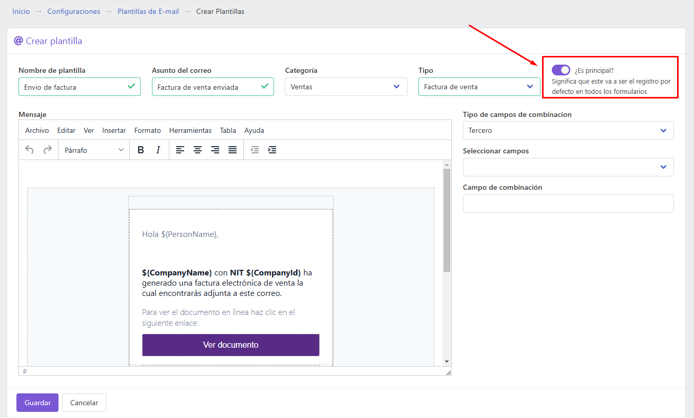Go to Plantillas de E-mail breadcrumb
The width and height of the screenshot is (694, 418).
[x=148, y=11]
